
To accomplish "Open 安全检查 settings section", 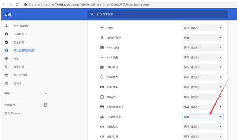I will [x=19, y=42].
